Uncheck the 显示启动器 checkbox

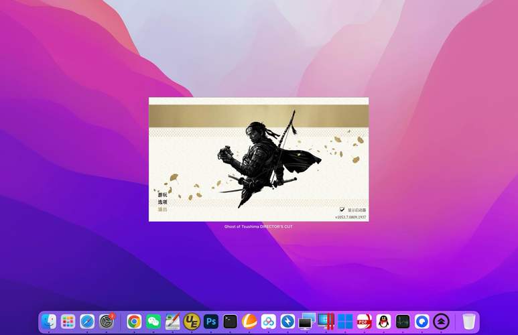[x=342, y=210]
